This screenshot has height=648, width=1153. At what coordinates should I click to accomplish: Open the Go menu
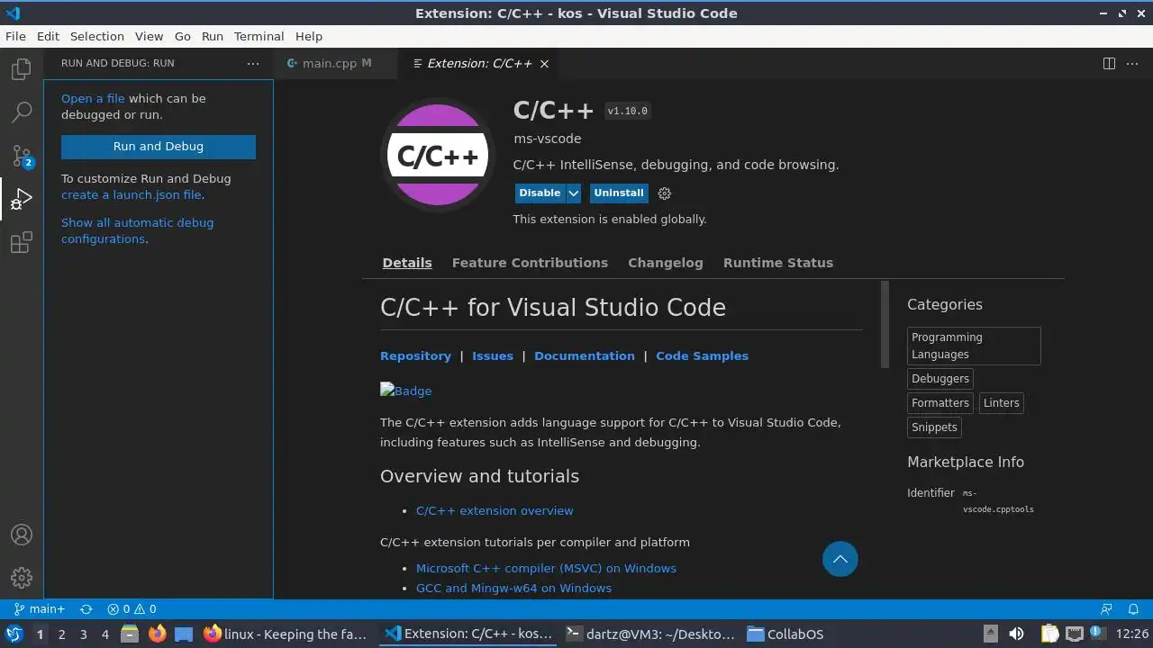coord(183,36)
